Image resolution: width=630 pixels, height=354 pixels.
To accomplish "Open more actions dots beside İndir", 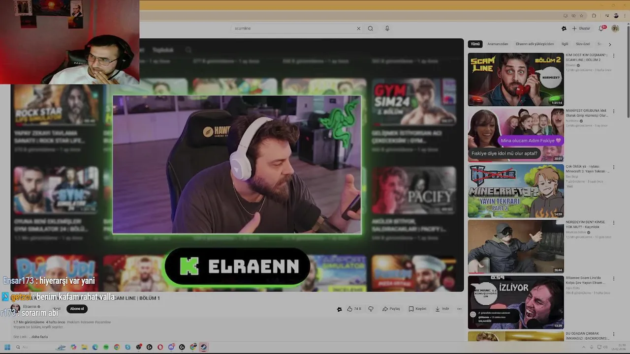I will 459,309.
